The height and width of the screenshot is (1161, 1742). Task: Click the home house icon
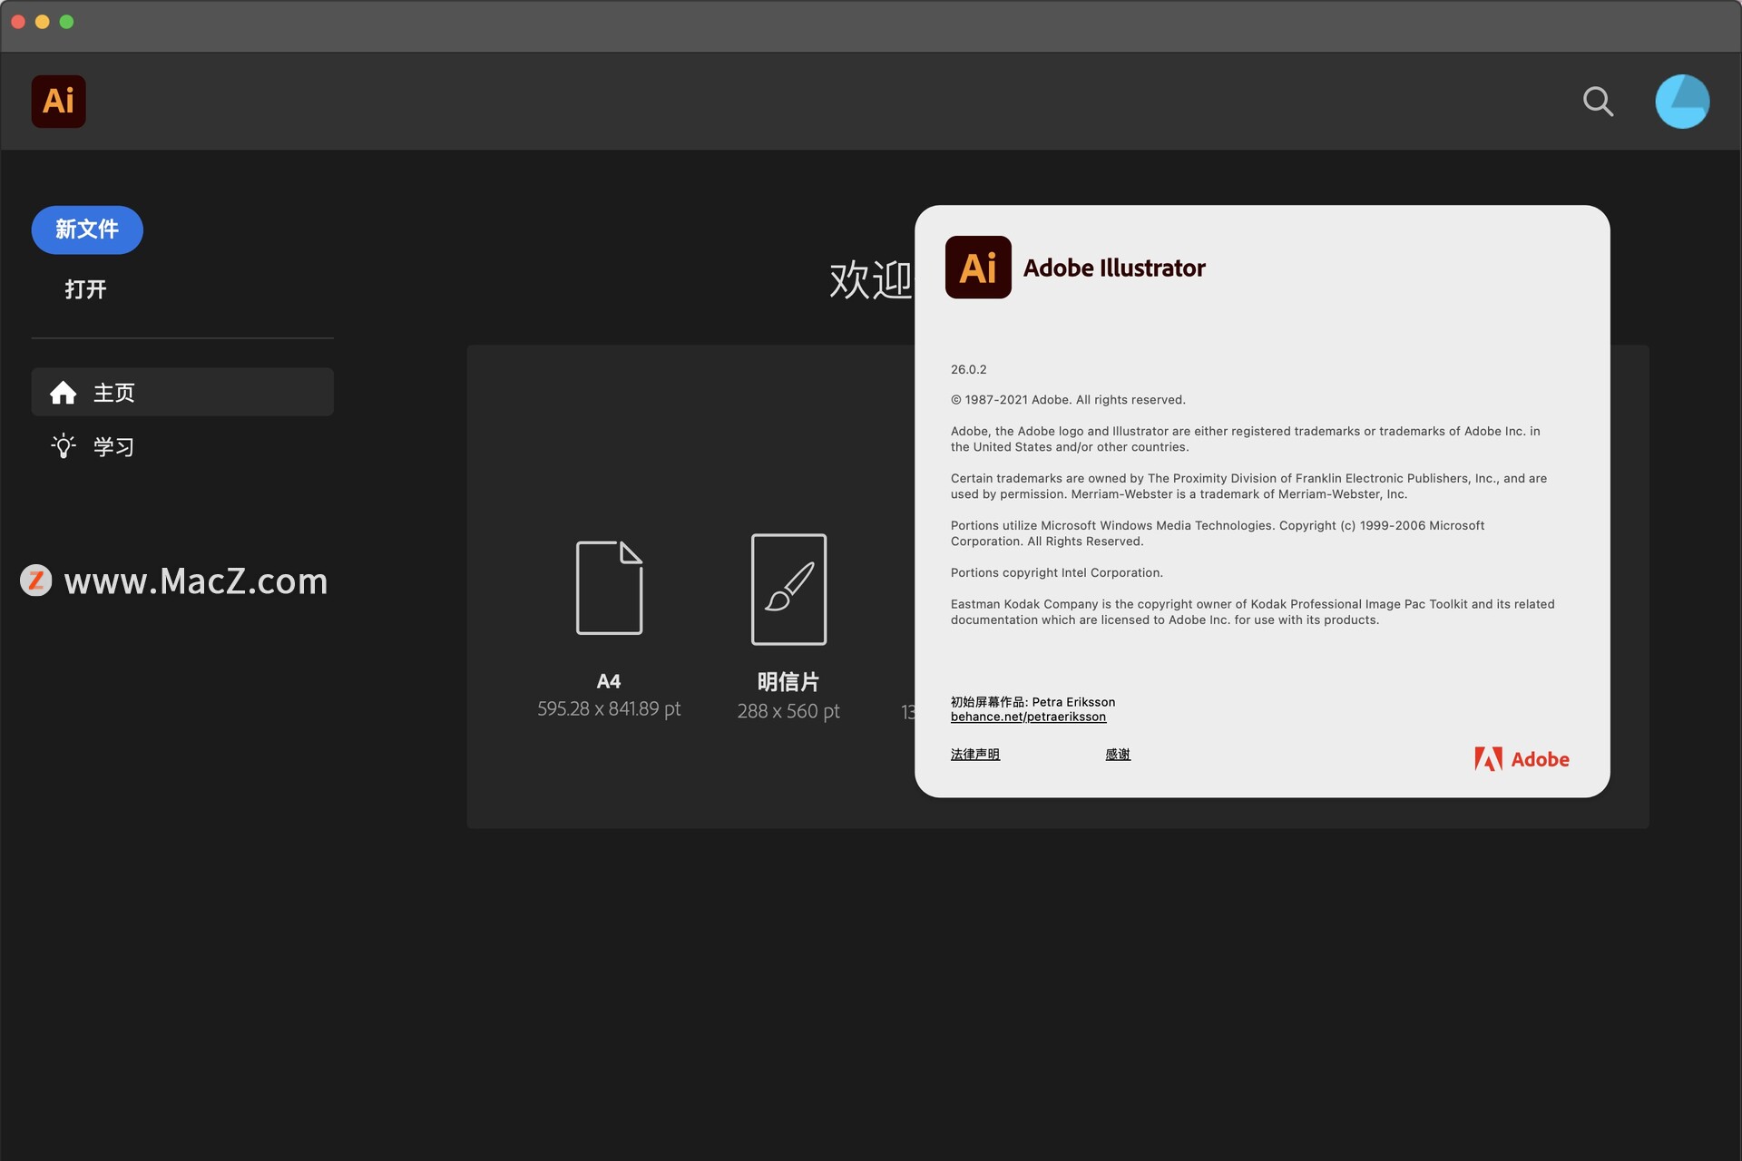click(63, 392)
